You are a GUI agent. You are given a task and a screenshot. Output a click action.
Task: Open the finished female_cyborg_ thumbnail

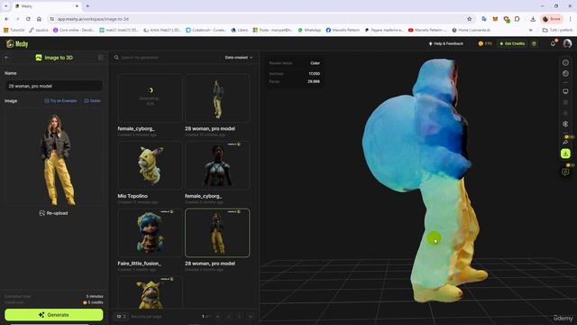(217, 165)
